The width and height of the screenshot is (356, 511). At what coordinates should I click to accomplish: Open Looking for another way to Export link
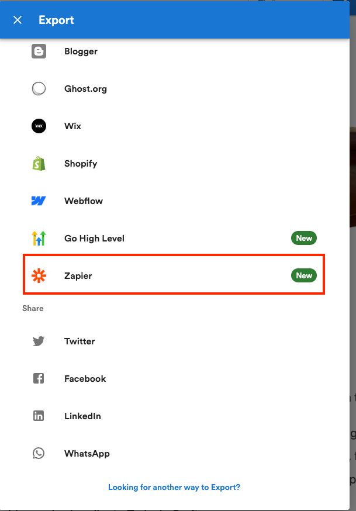point(174,487)
